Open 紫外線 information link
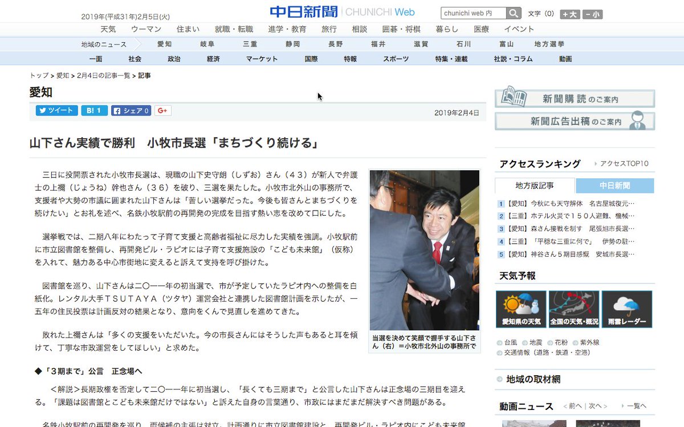The image size is (684, 427). click(590, 342)
